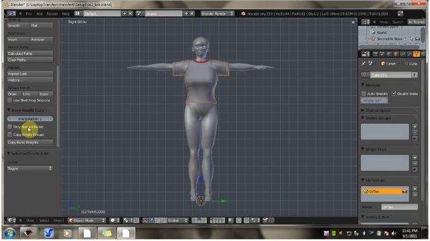Toggle the first layer grid block

pyautogui.click(x=200, y=220)
